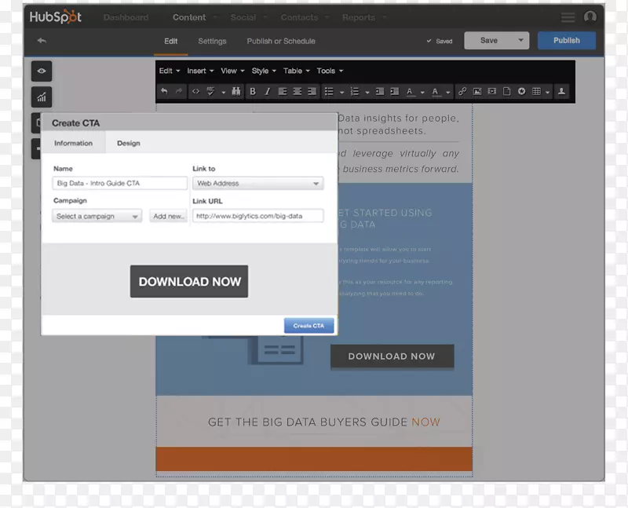Image resolution: width=628 pixels, height=508 pixels.
Task: Click the undo arrow in editor toolbar
Action: (164, 92)
